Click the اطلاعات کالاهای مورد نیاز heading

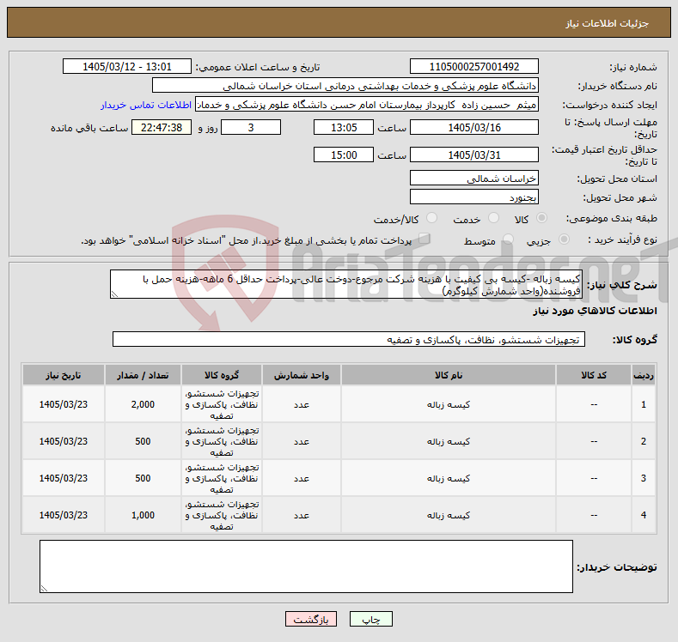click(595, 311)
